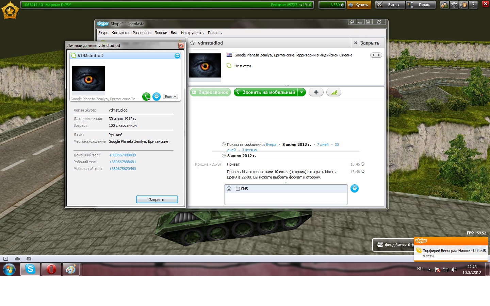The width and height of the screenshot is (490, 306).
Task: Call home phone +380567448849
Action: click(x=122, y=155)
